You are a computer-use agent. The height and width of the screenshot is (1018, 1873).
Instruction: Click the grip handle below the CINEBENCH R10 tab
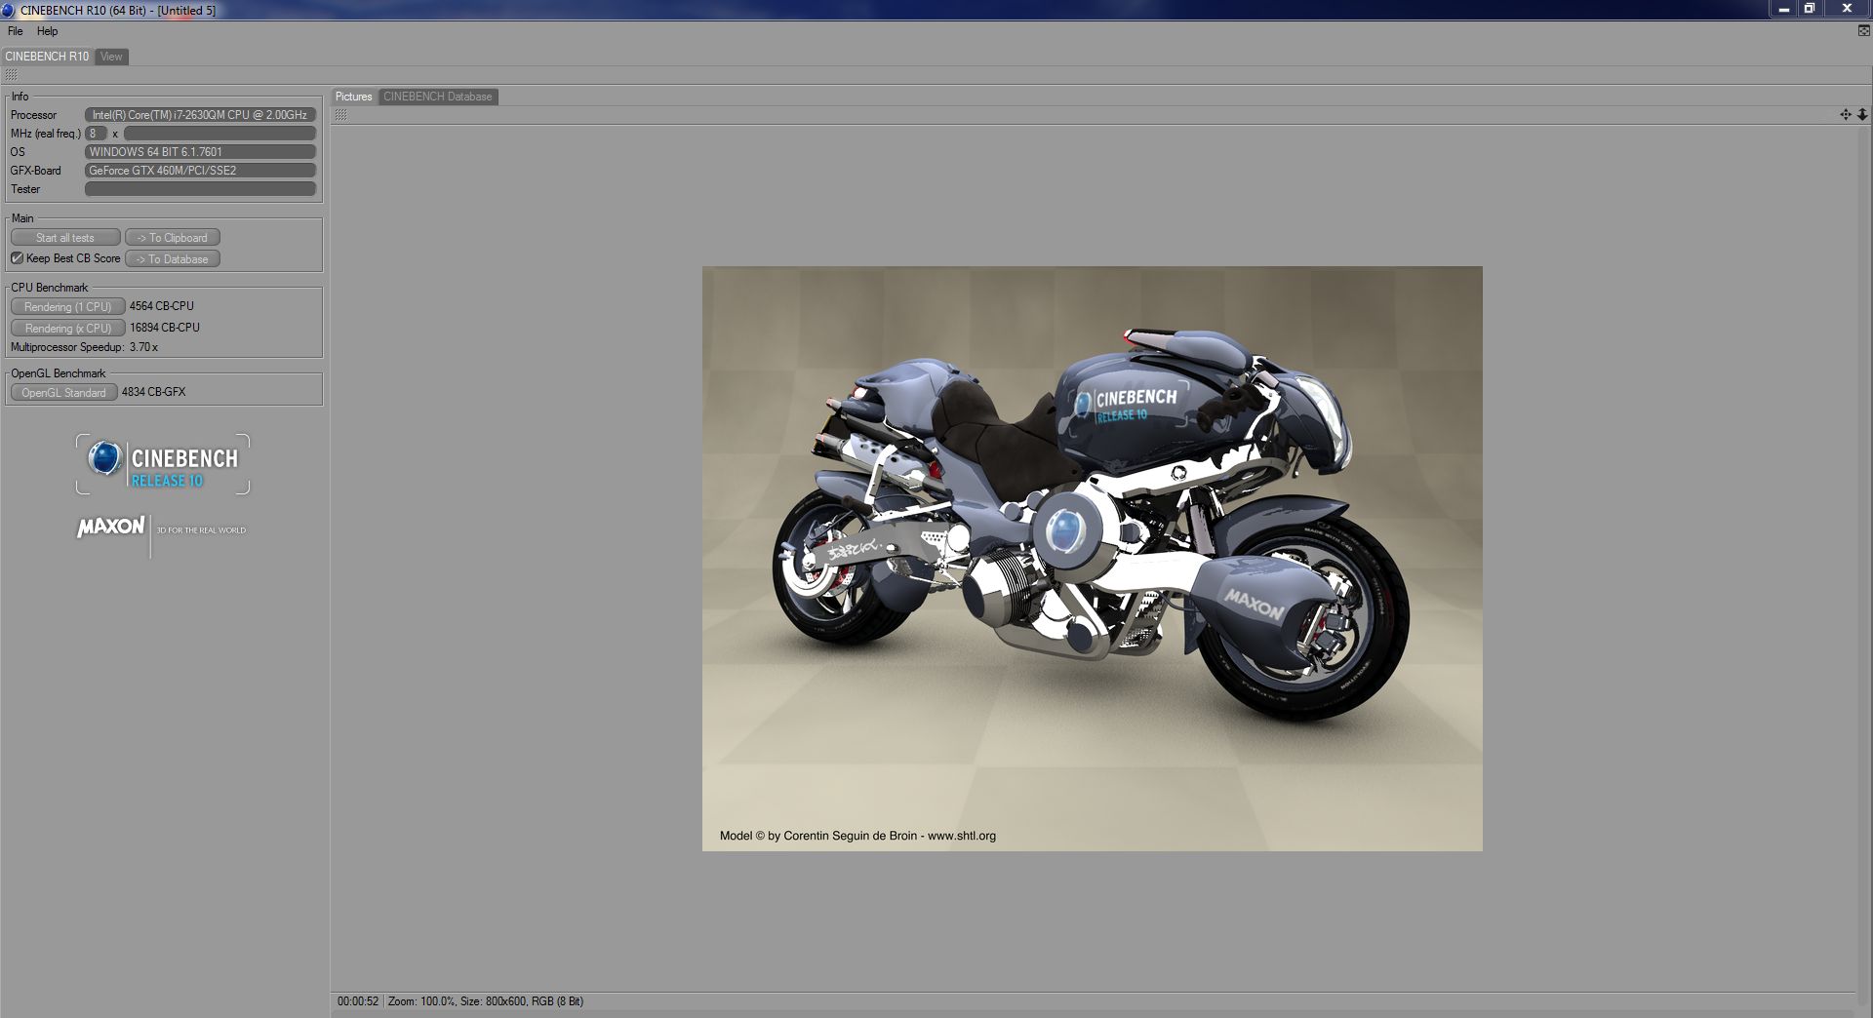(x=11, y=75)
